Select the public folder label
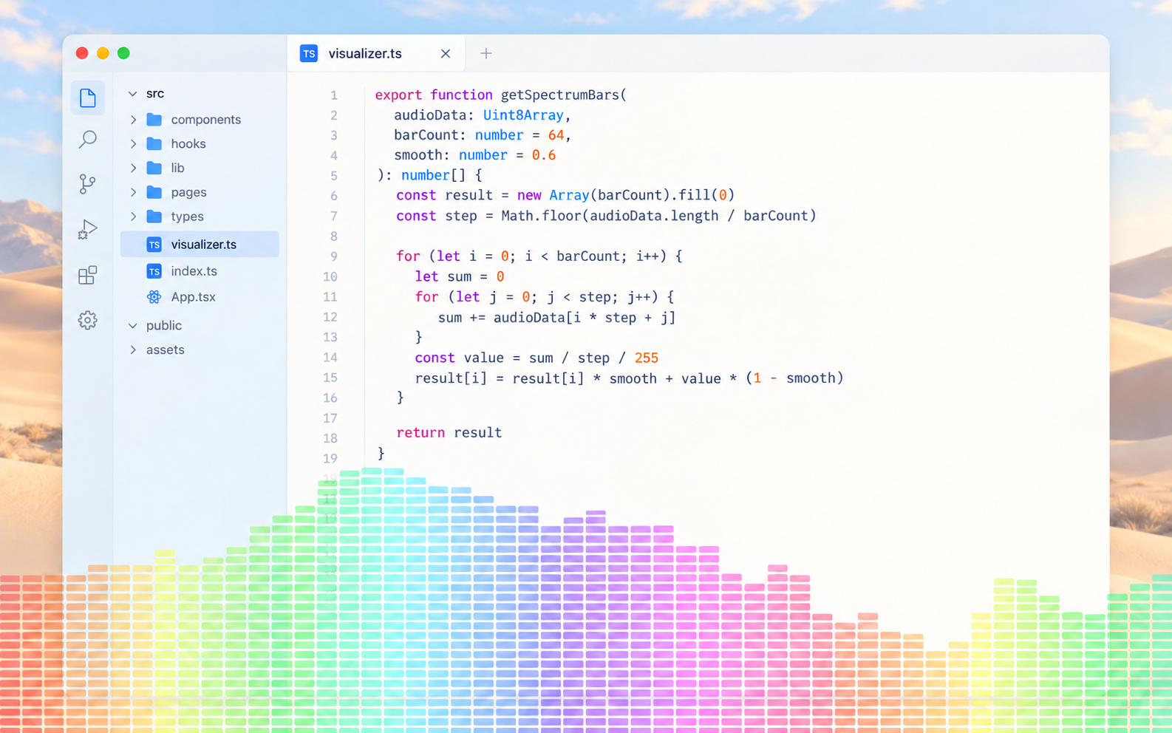Screen dimensions: 1172x733 164,326
